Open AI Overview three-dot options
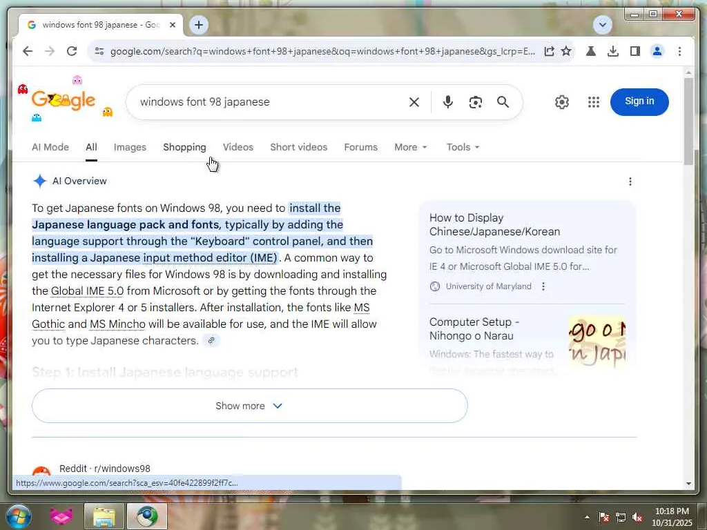707x530 pixels. (x=630, y=181)
